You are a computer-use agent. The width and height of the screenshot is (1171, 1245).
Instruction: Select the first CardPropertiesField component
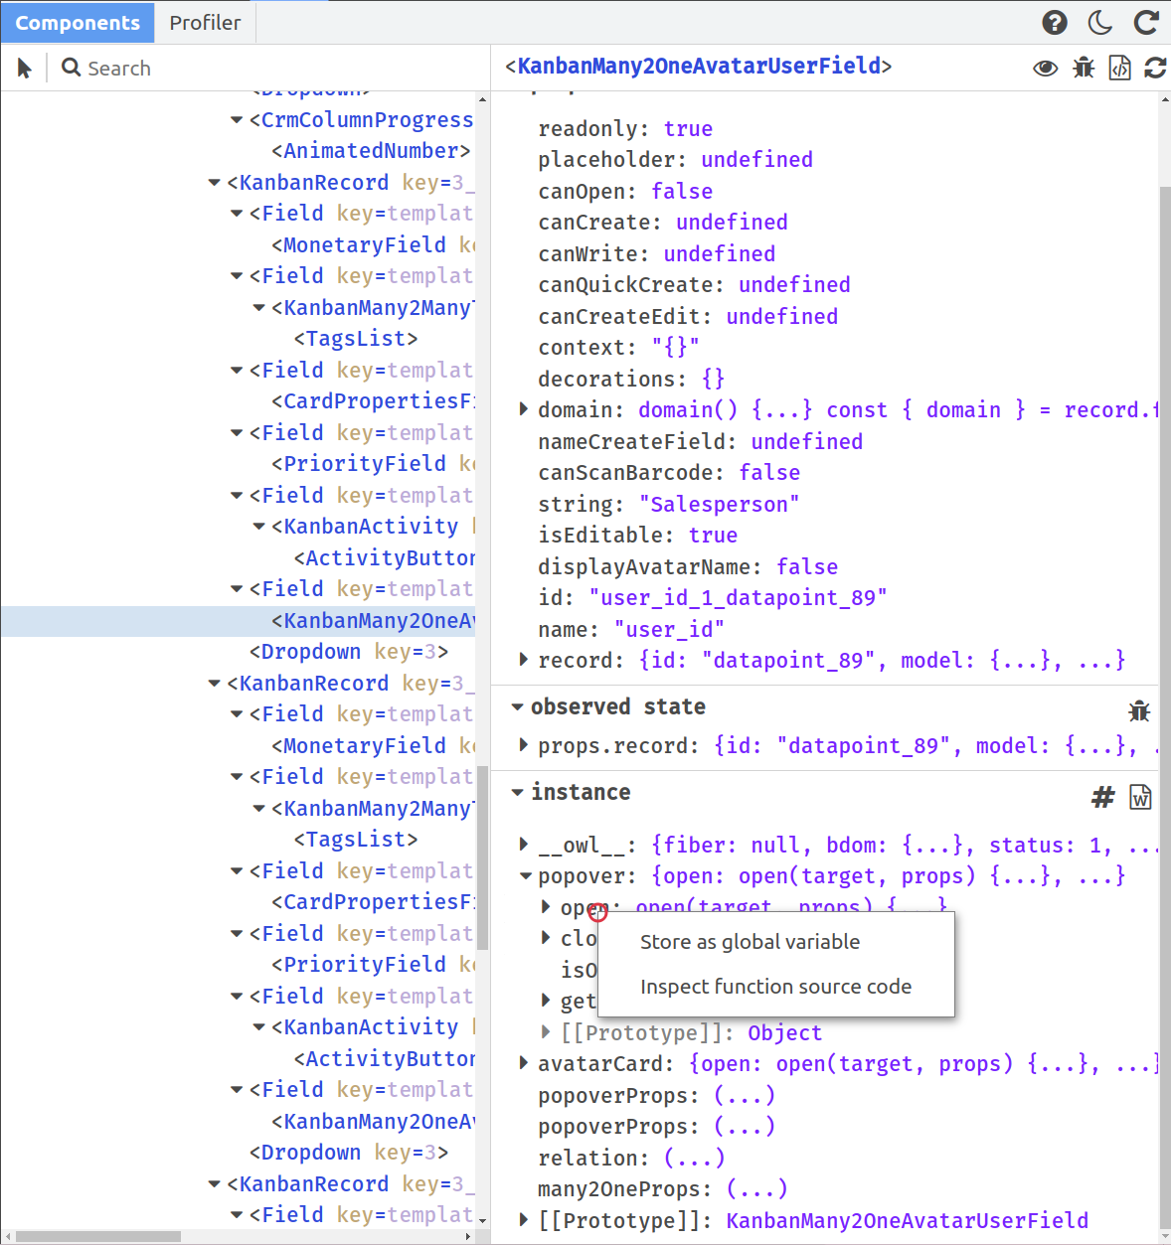pyautogui.click(x=373, y=401)
